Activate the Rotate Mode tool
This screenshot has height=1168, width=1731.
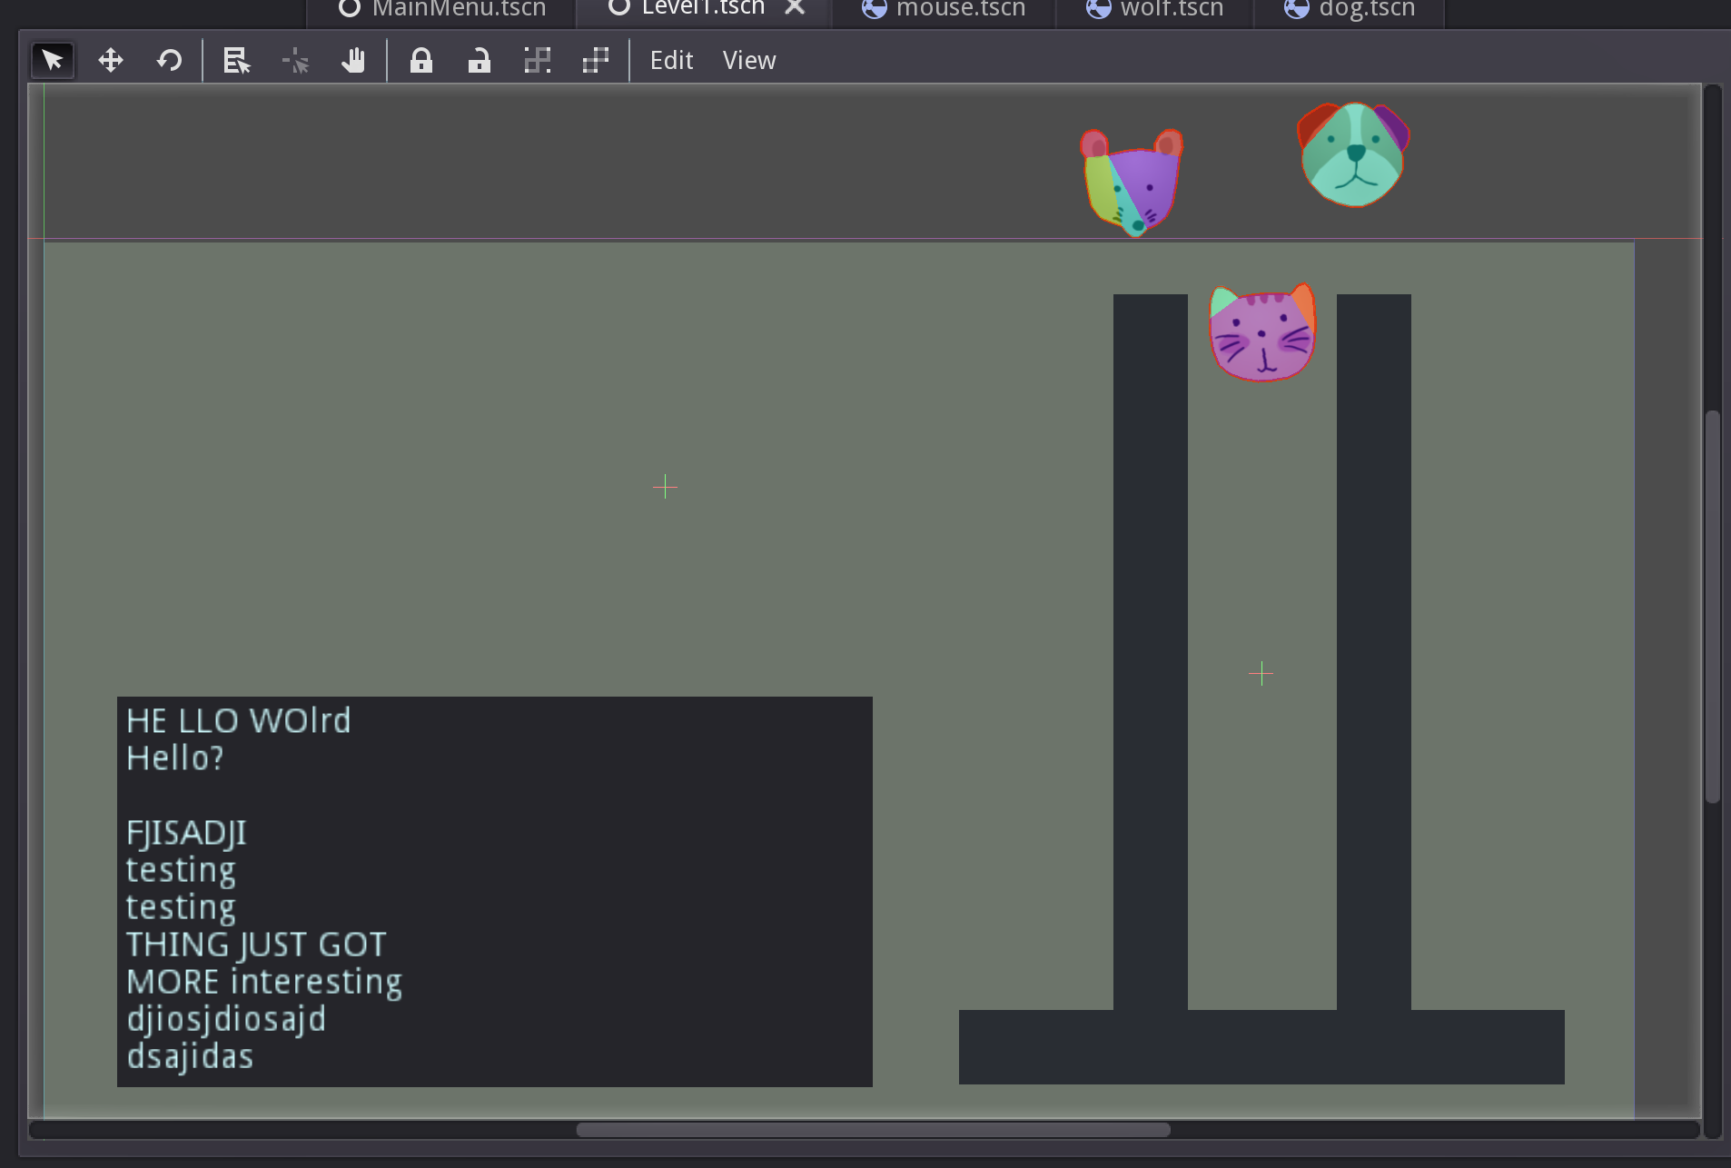click(x=169, y=61)
